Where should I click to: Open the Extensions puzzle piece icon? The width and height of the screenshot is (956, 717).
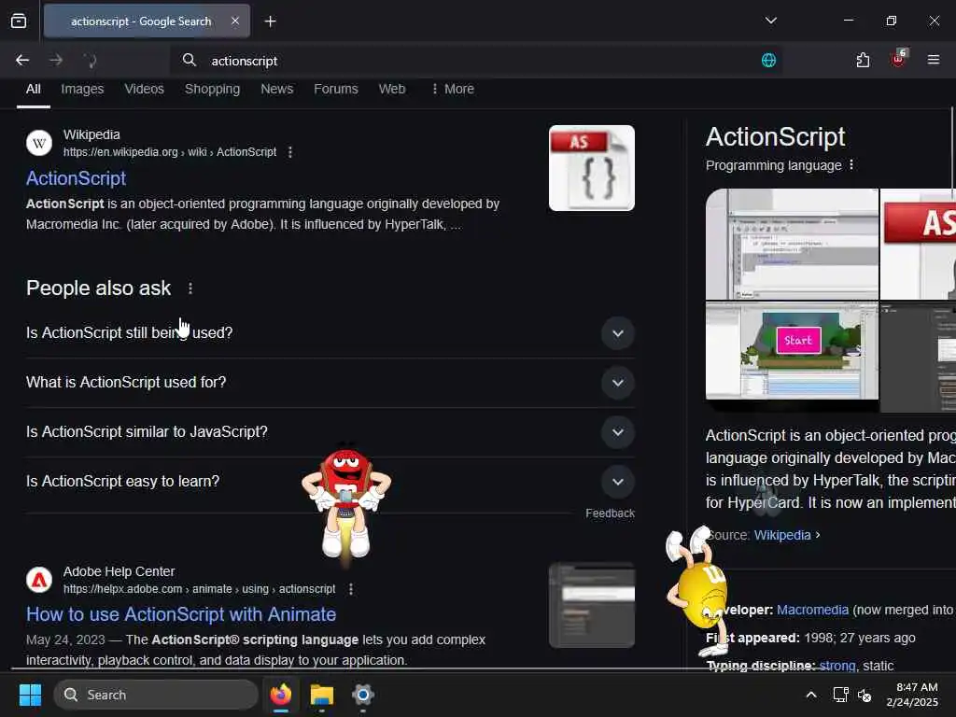[863, 60]
